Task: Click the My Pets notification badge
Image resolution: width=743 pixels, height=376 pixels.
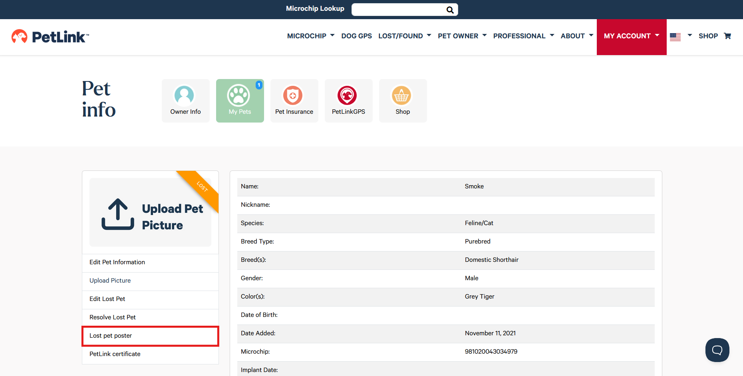Action: [x=259, y=85]
